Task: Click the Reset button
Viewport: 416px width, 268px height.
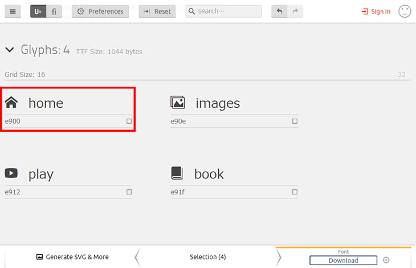Action: point(157,11)
